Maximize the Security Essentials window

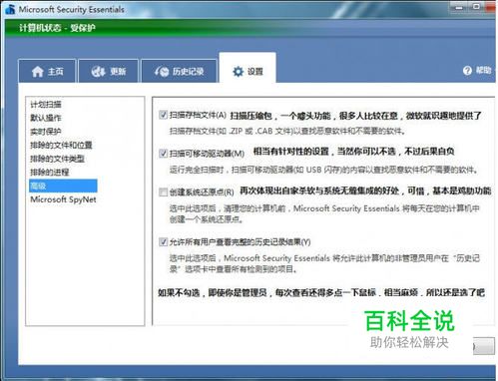tap(476, 7)
